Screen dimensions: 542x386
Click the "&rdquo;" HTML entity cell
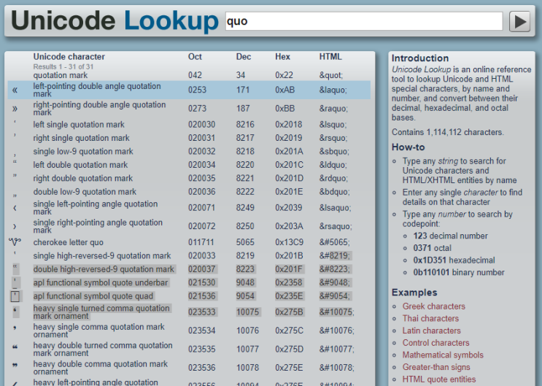click(x=333, y=179)
